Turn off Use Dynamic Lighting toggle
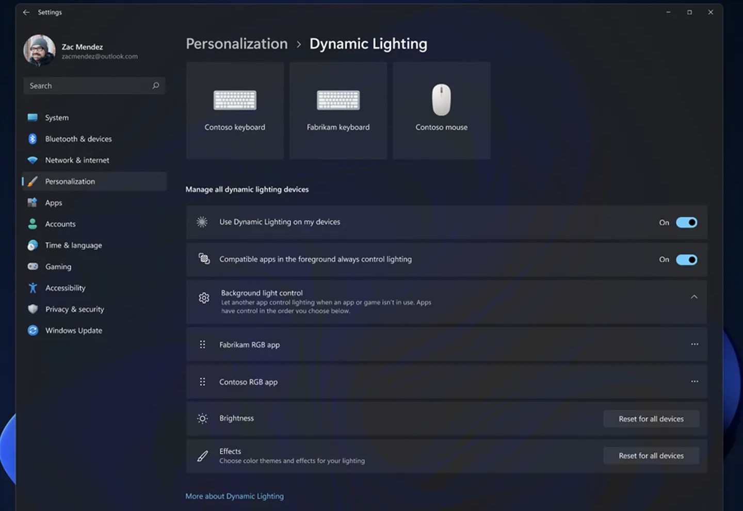Viewport: 743px width, 511px height. [x=686, y=222]
